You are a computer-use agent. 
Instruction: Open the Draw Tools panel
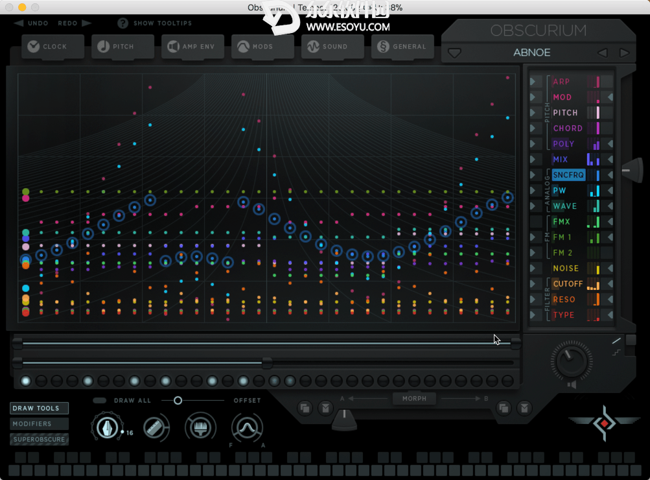tap(39, 408)
